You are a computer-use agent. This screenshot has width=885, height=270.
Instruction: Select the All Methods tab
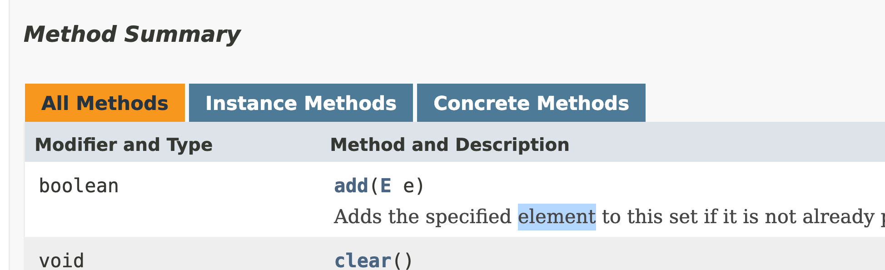(x=105, y=103)
